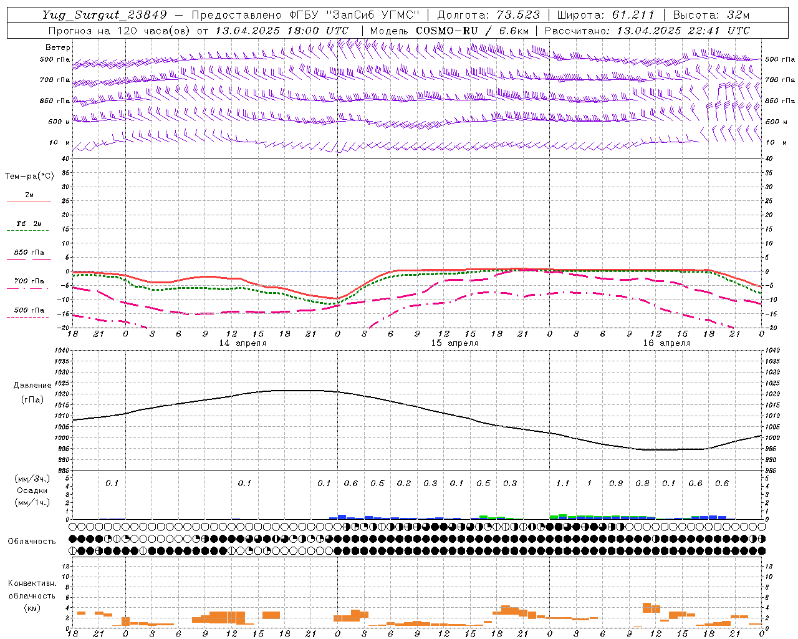Viewport: 798px width, 639px height.
Task: Click the elevation label Высота: 32м
Action: (711, 15)
